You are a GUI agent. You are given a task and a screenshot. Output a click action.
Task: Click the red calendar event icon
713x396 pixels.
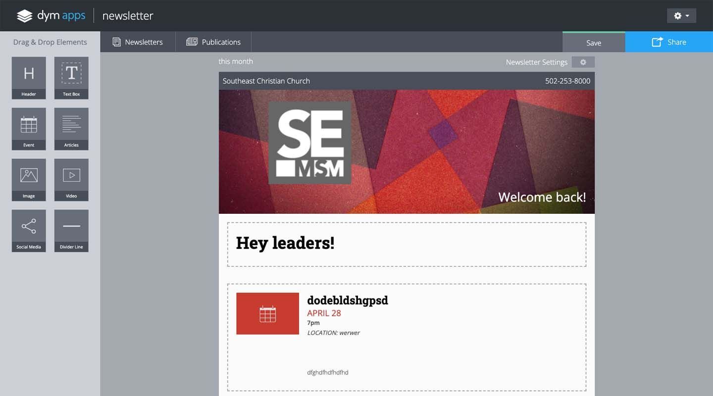pos(267,313)
